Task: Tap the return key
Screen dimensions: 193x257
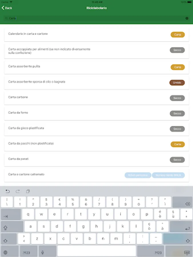Action: tap(181, 226)
